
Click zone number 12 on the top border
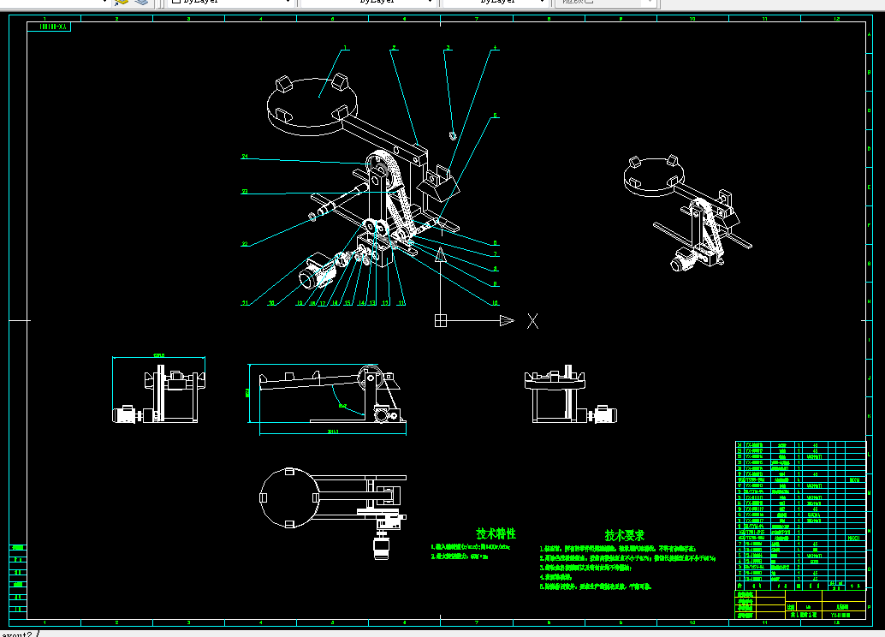click(836, 19)
